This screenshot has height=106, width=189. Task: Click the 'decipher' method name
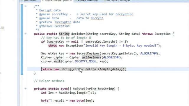[x=78, y=34]
